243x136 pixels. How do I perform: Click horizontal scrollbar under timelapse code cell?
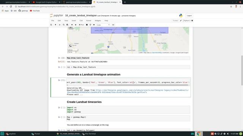click(x=143, y=85)
